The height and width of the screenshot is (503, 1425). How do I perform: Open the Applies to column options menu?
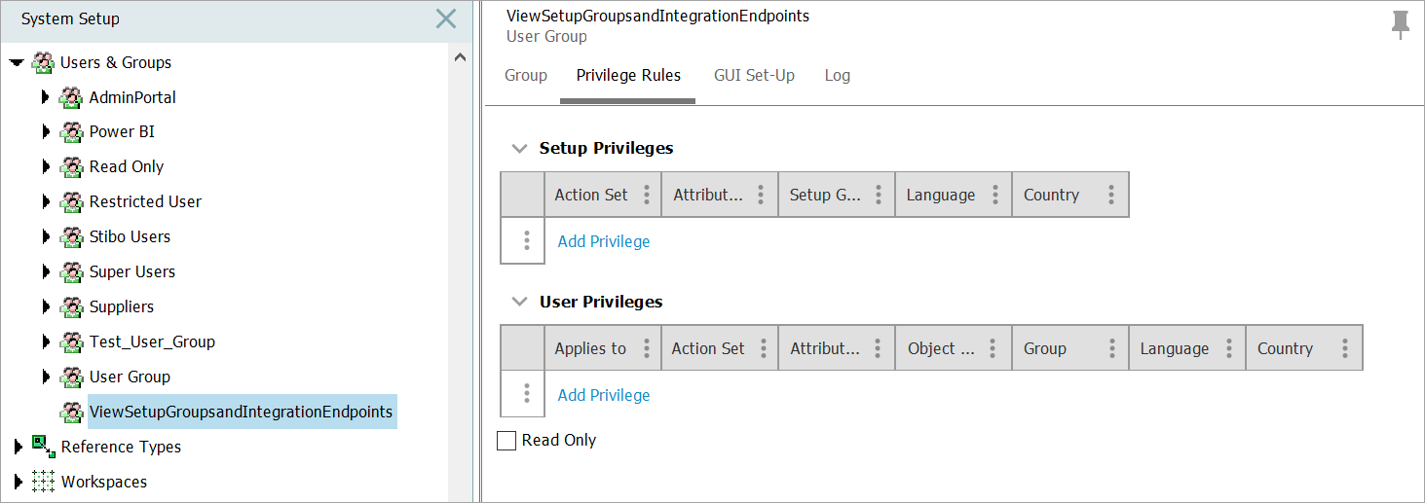pos(646,348)
